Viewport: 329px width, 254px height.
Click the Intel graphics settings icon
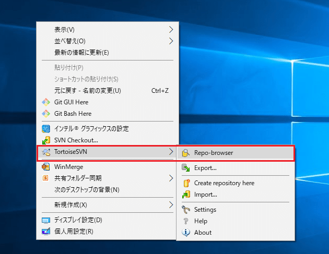pos(46,129)
